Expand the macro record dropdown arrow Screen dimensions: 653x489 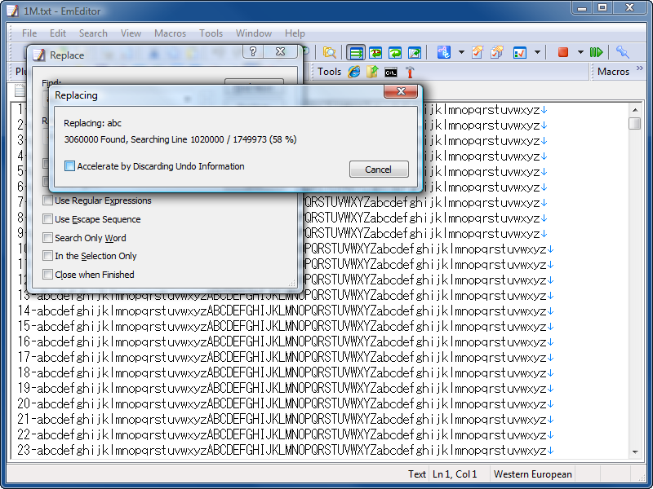[580, 52]
